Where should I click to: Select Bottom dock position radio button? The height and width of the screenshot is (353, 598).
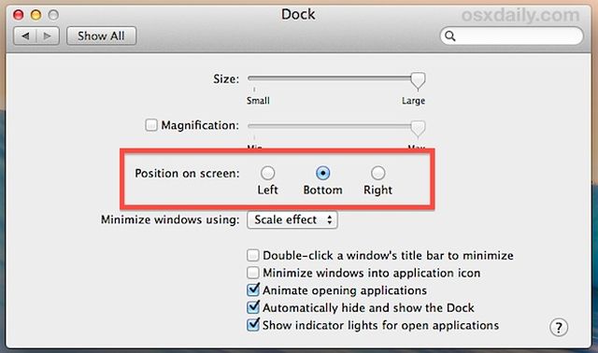[322, 173]
